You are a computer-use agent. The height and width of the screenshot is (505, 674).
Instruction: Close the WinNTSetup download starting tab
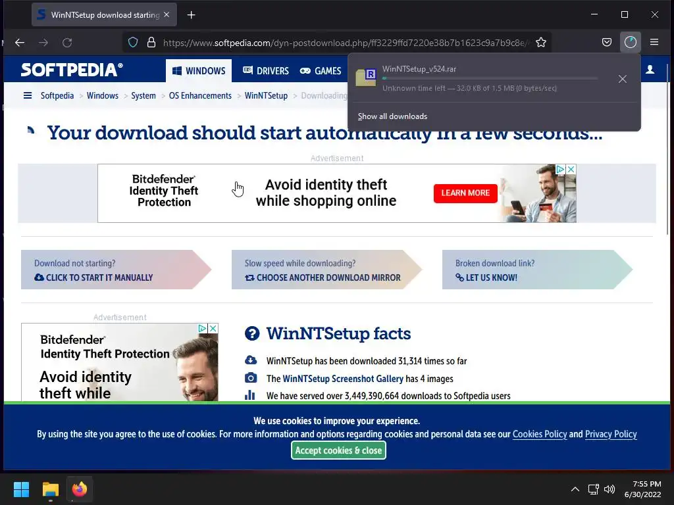pyautogui.click(x=167, y=14)
